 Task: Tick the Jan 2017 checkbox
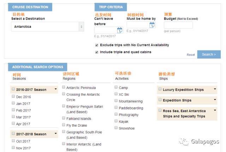coord(13,103)
